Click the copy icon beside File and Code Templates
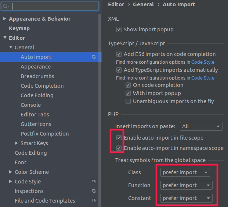Image resolution: width=228 pixels, height=207 pixels. pos(94,201)
